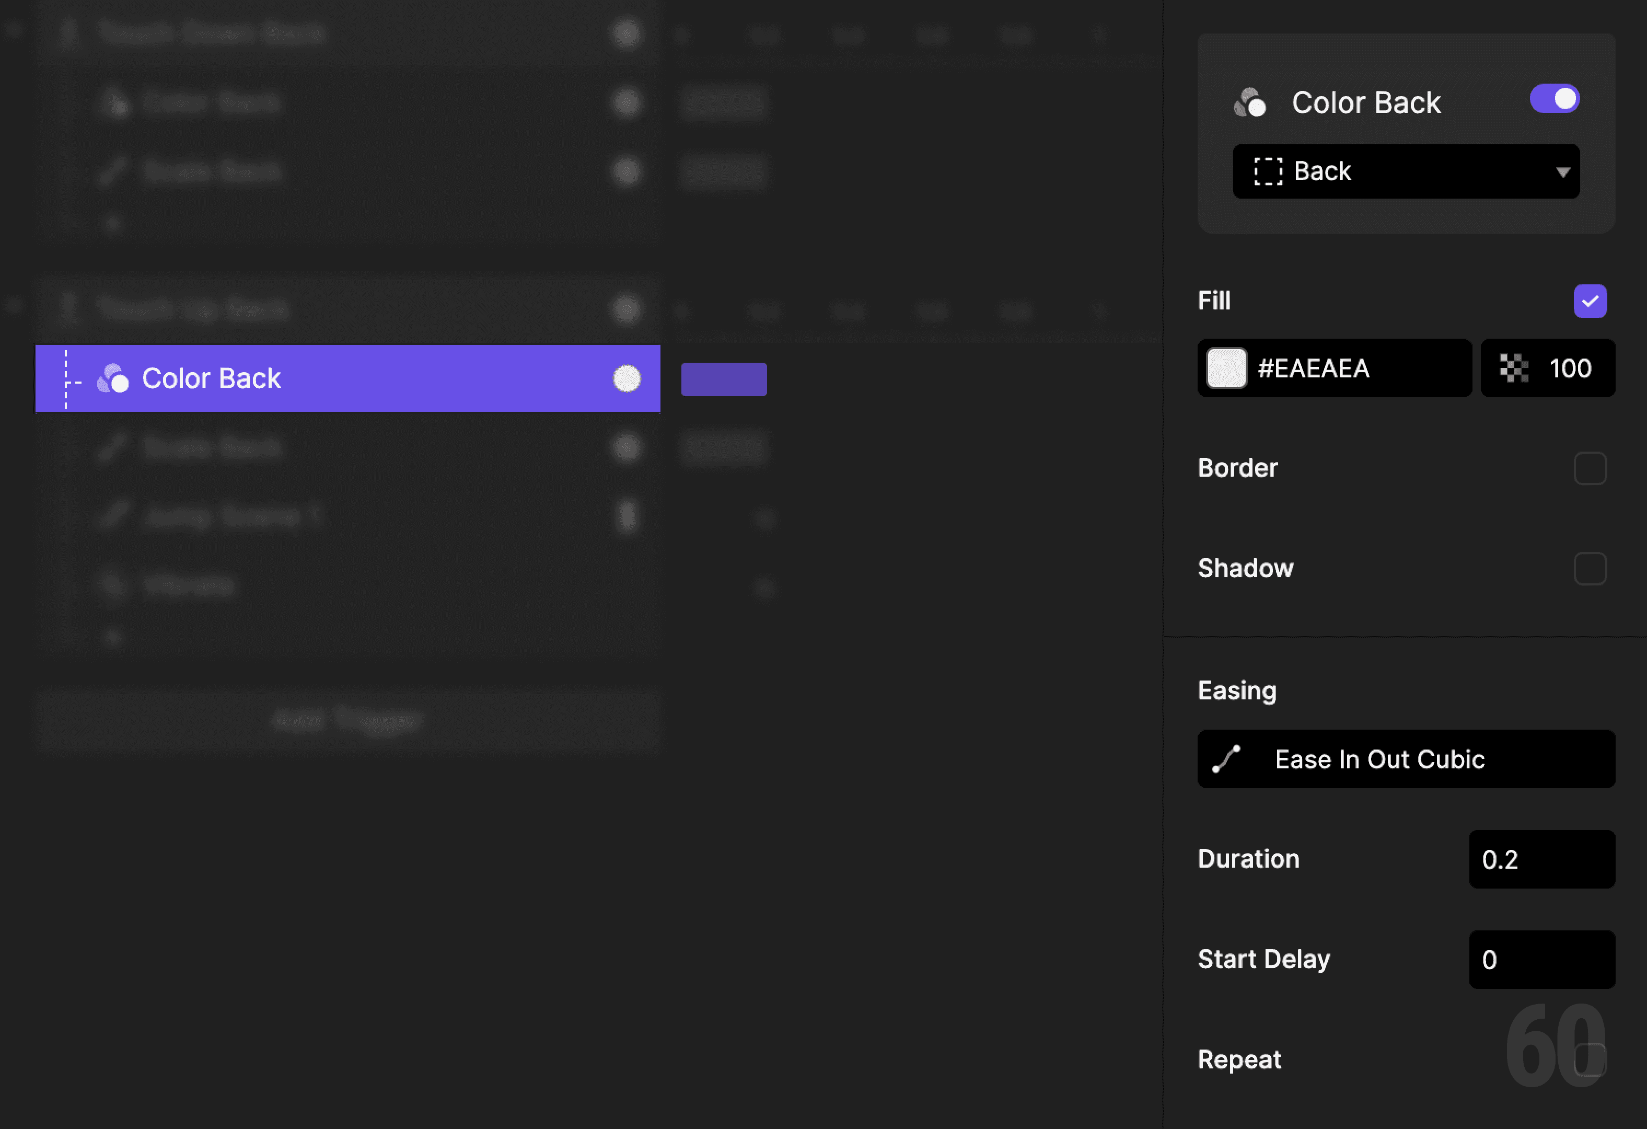Viewport: 1647px width, 1129px height.
Task: Click the Vibrate response icon
Action: coord(113,584)
